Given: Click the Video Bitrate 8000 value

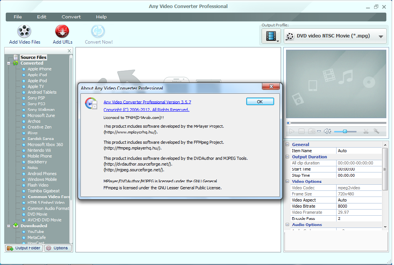Looking at the screenshot, I should point(359,206).
